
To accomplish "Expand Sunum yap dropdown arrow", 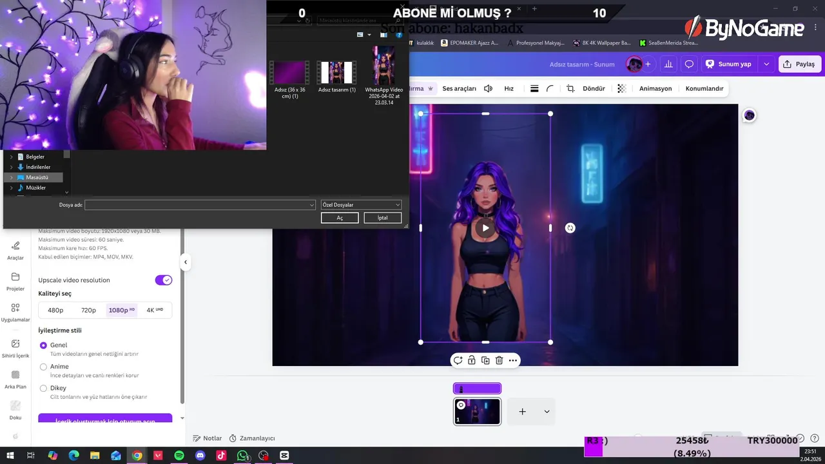I will pos(766,64).
